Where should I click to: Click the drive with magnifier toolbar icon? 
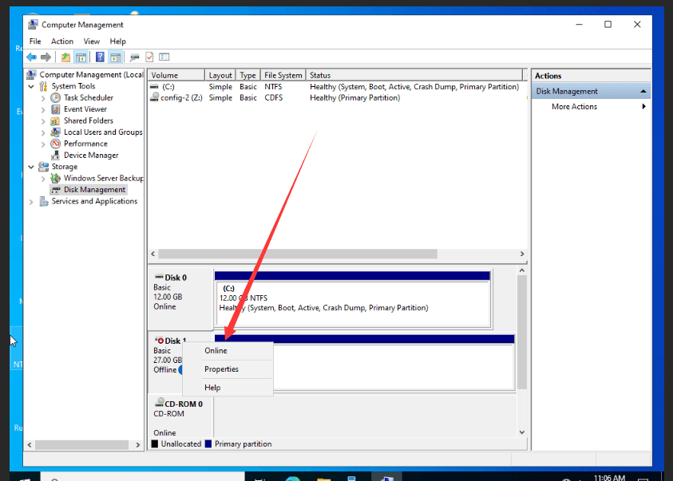pyautogui.click(x=134, y=57)
